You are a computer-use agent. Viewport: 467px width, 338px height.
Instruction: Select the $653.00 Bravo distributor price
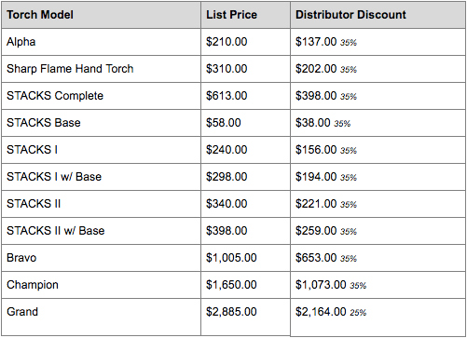[316, 258]
